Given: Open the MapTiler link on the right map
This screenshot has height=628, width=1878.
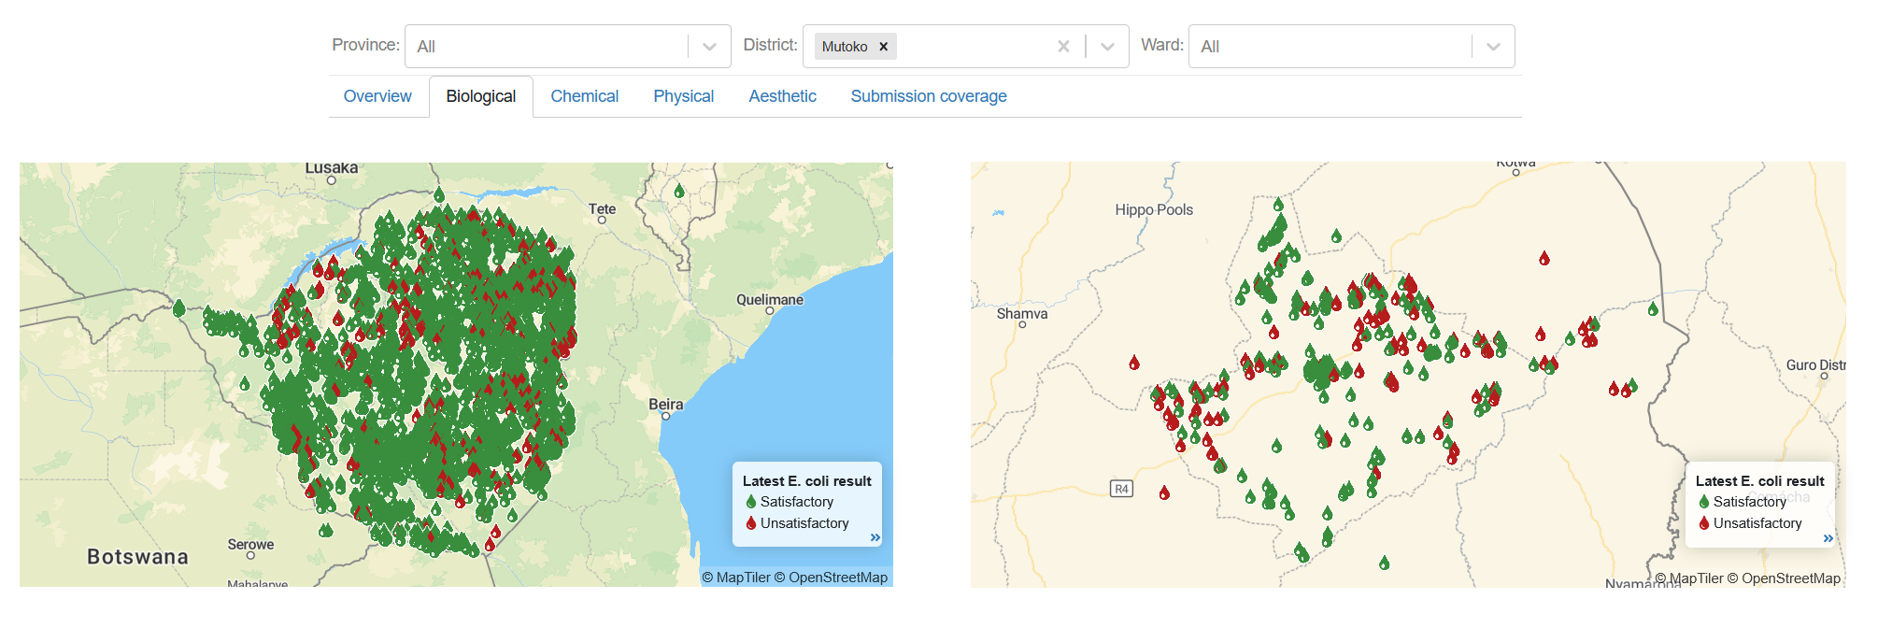Looking at the screenshot, I should (x=1689, y=578).
